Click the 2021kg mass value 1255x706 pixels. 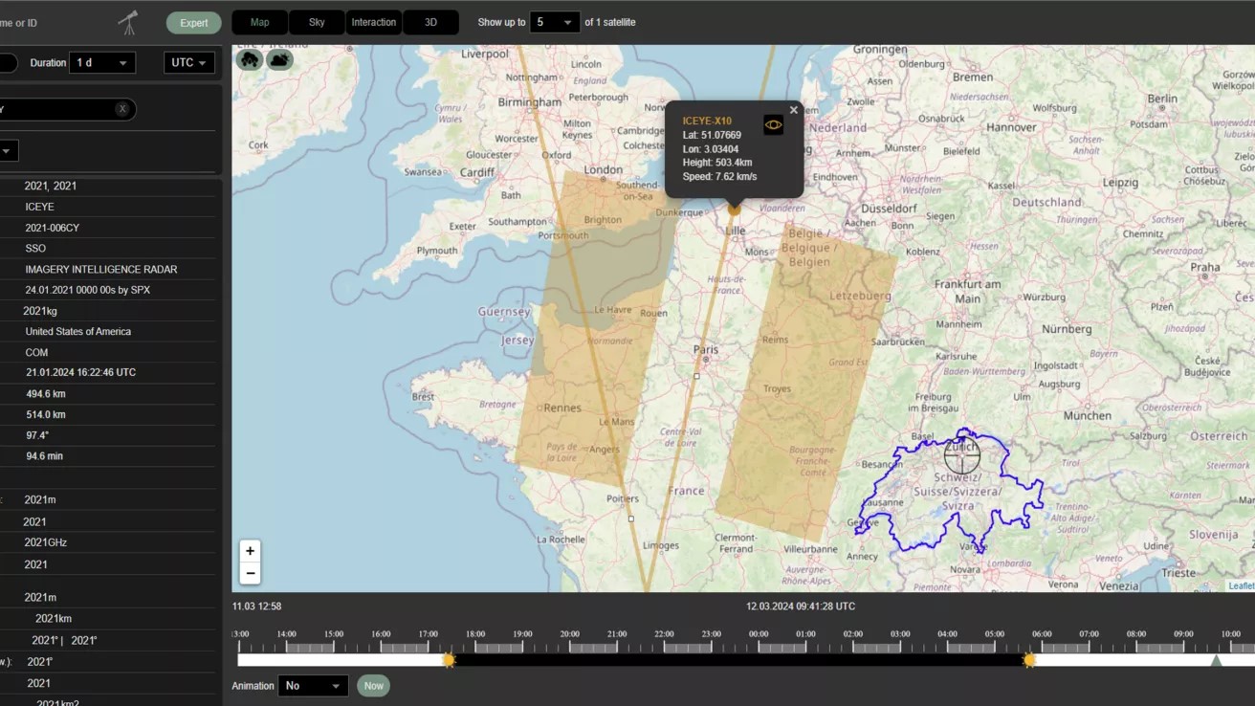(x=40, y=311)
